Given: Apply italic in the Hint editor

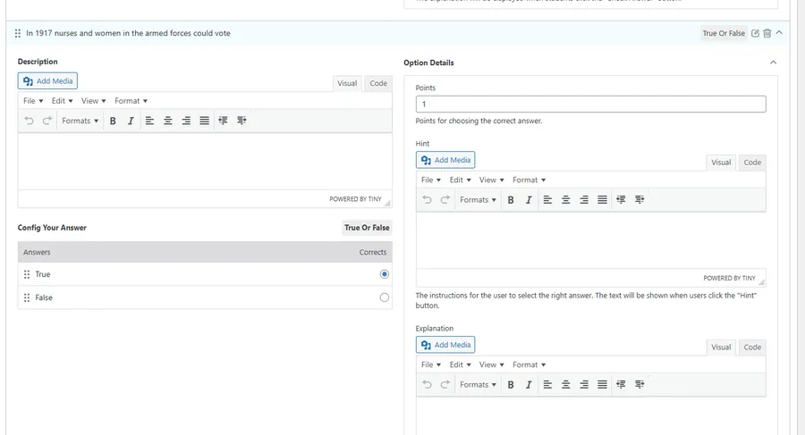Looking at the screenshot, I should tap(529, 200).
